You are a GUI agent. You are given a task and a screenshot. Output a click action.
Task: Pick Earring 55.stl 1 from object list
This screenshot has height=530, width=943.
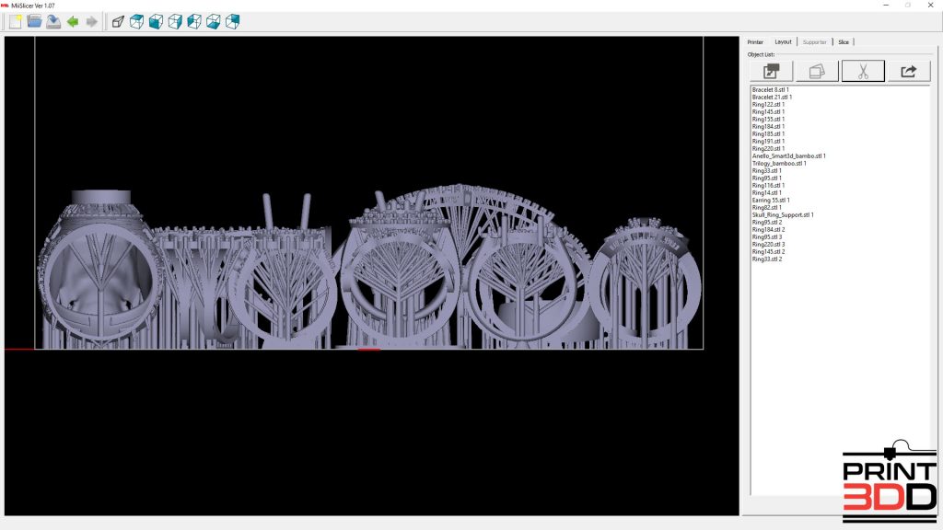point(771,200)
